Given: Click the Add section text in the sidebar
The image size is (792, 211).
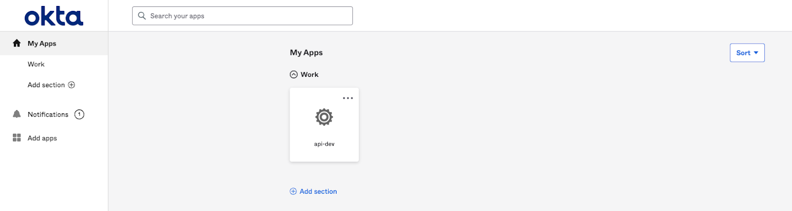Looking at the screenshot, I should pyautogui.click(x=46, y=85).
